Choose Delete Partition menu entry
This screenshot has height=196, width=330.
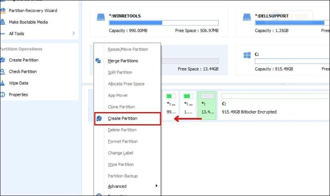(x=122, y=130)
